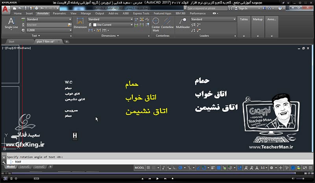Open the Start file tab

[x=11, y=42]
